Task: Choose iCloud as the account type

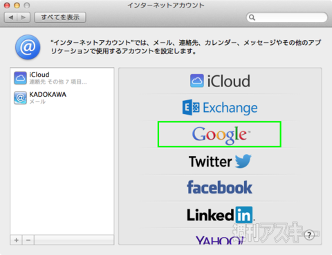Action: coord(220,81)
